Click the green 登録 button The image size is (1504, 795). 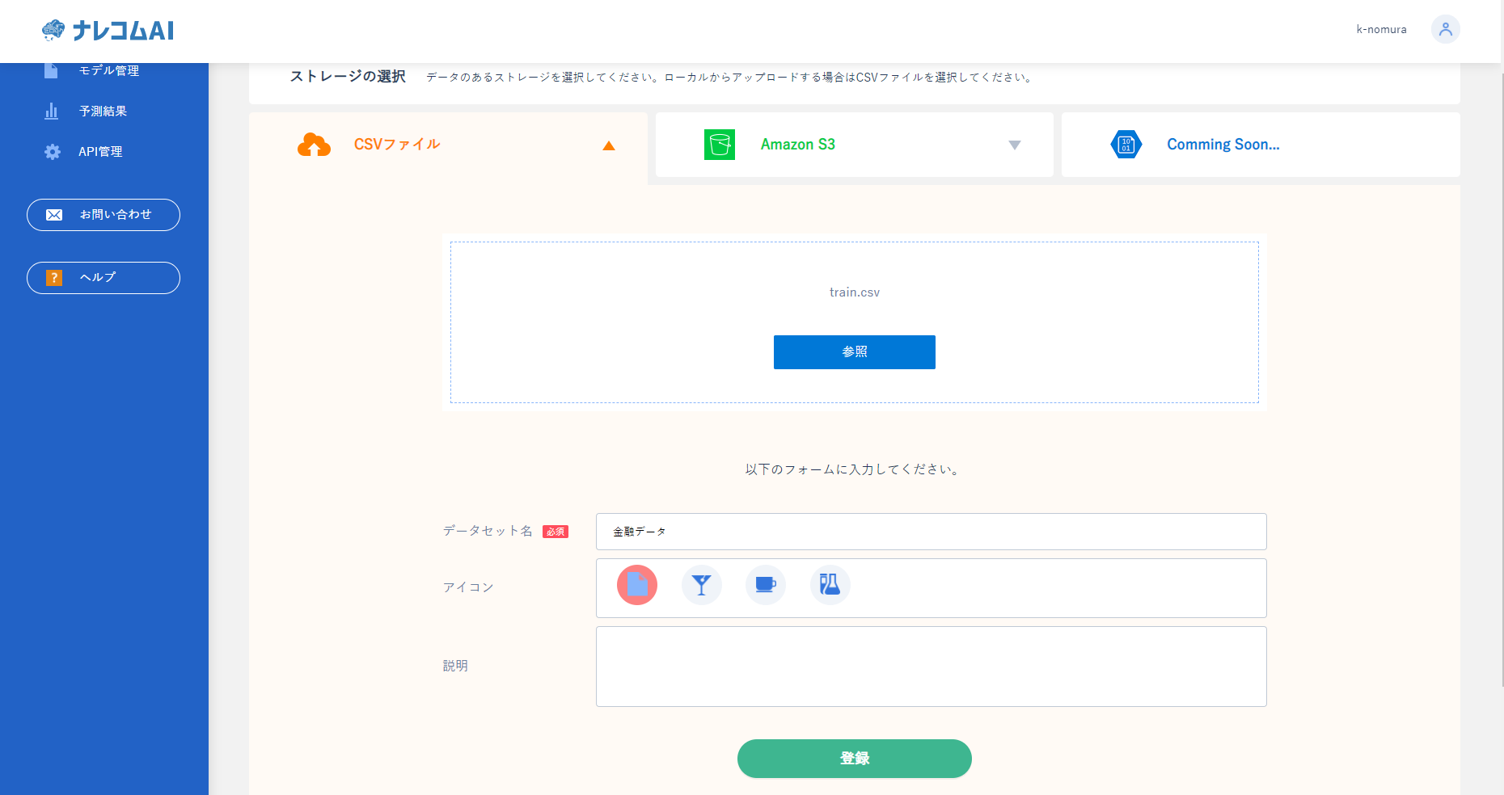point(855,759)
